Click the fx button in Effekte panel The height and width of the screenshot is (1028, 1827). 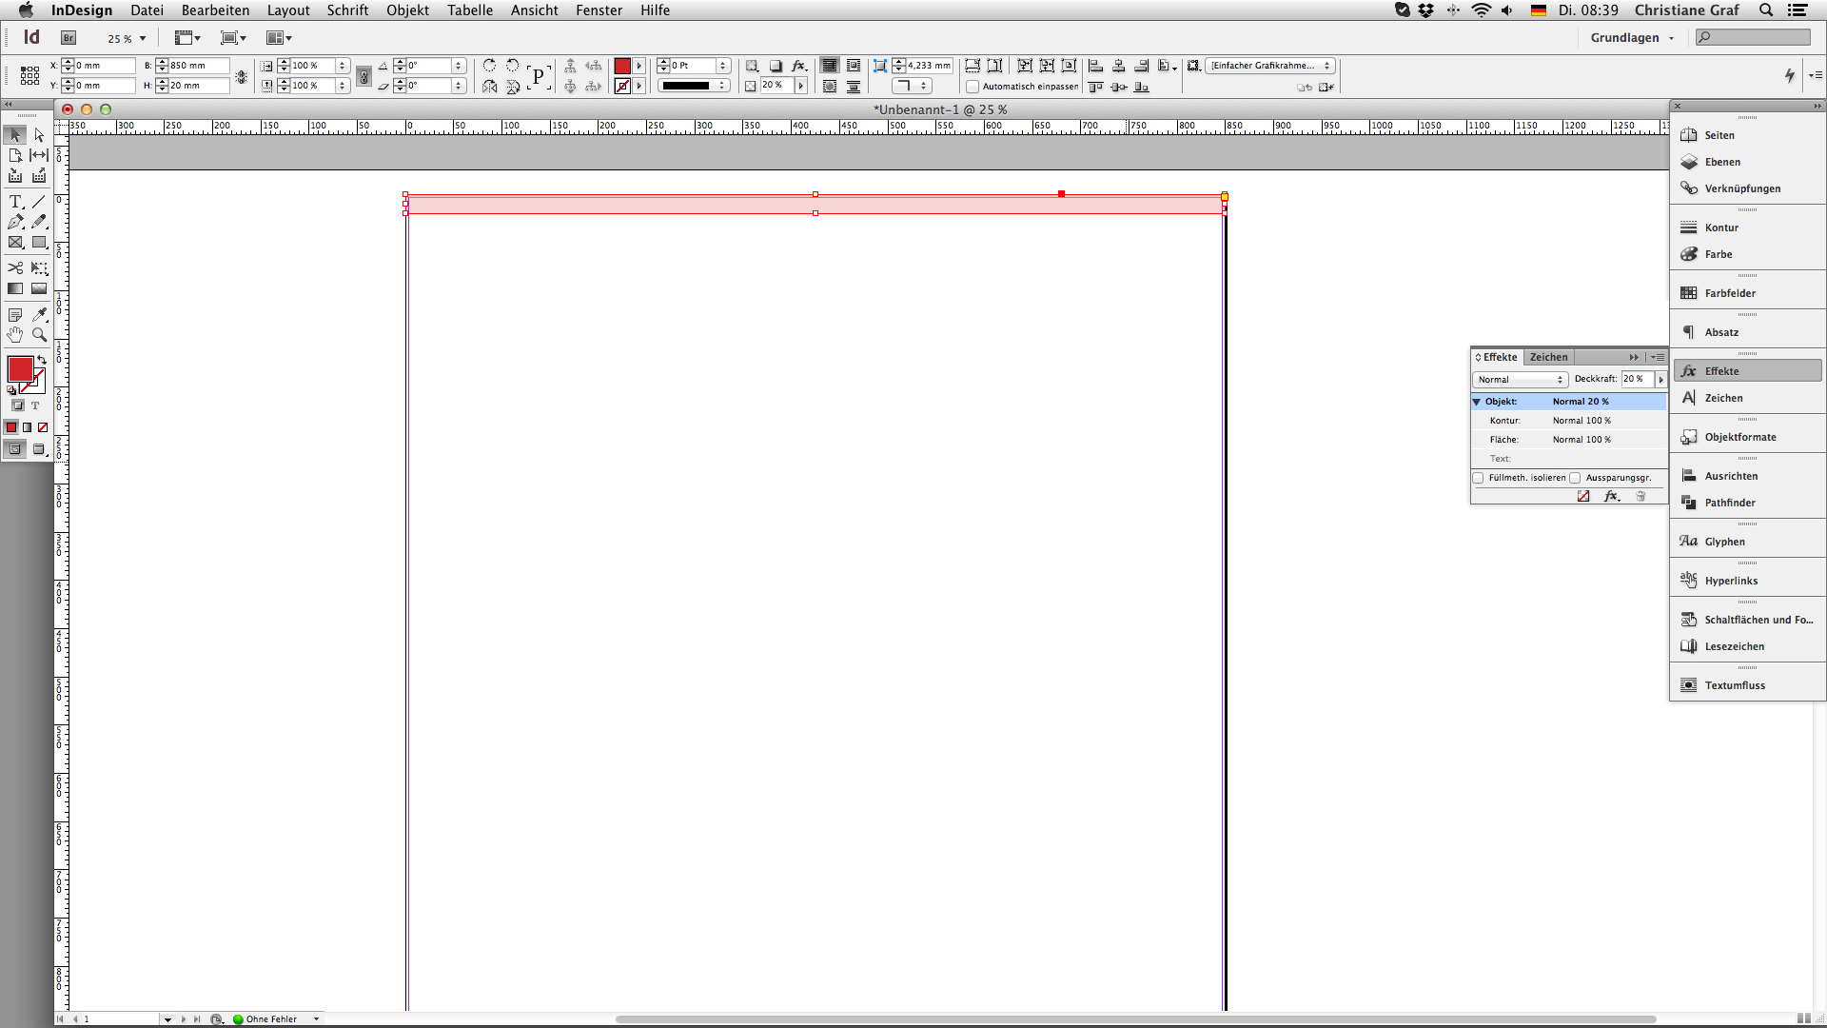pyautogui.click(x=1611, y=496)
